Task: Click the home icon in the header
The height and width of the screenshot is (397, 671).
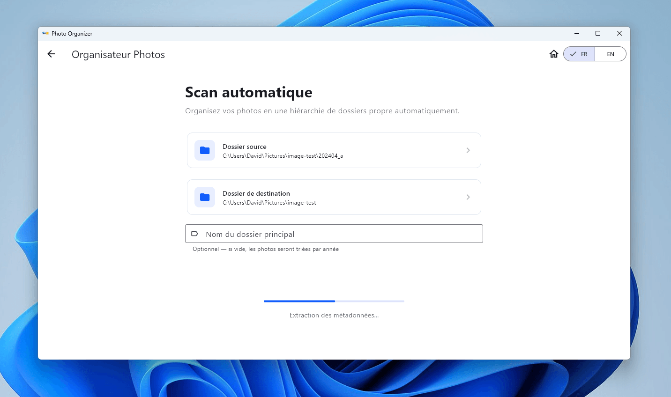Action: point(553,54)
